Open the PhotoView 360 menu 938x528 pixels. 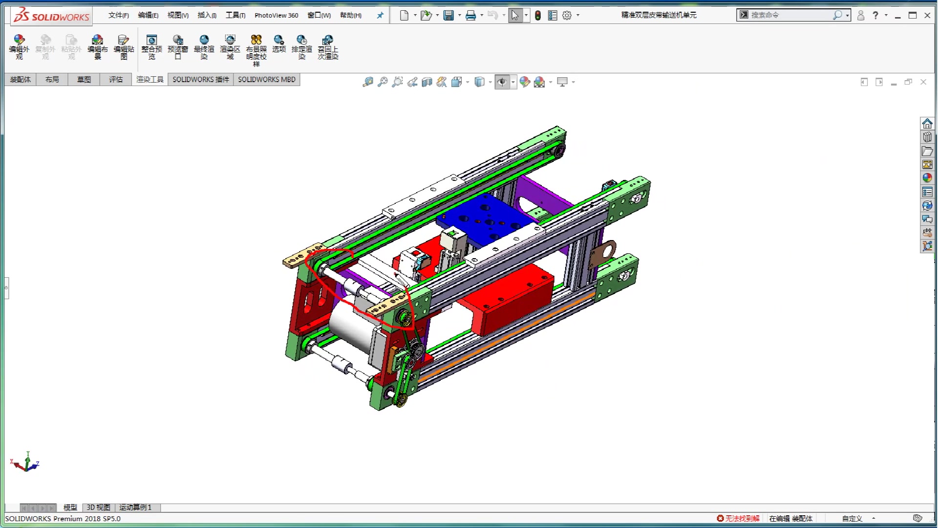point(276,15)
